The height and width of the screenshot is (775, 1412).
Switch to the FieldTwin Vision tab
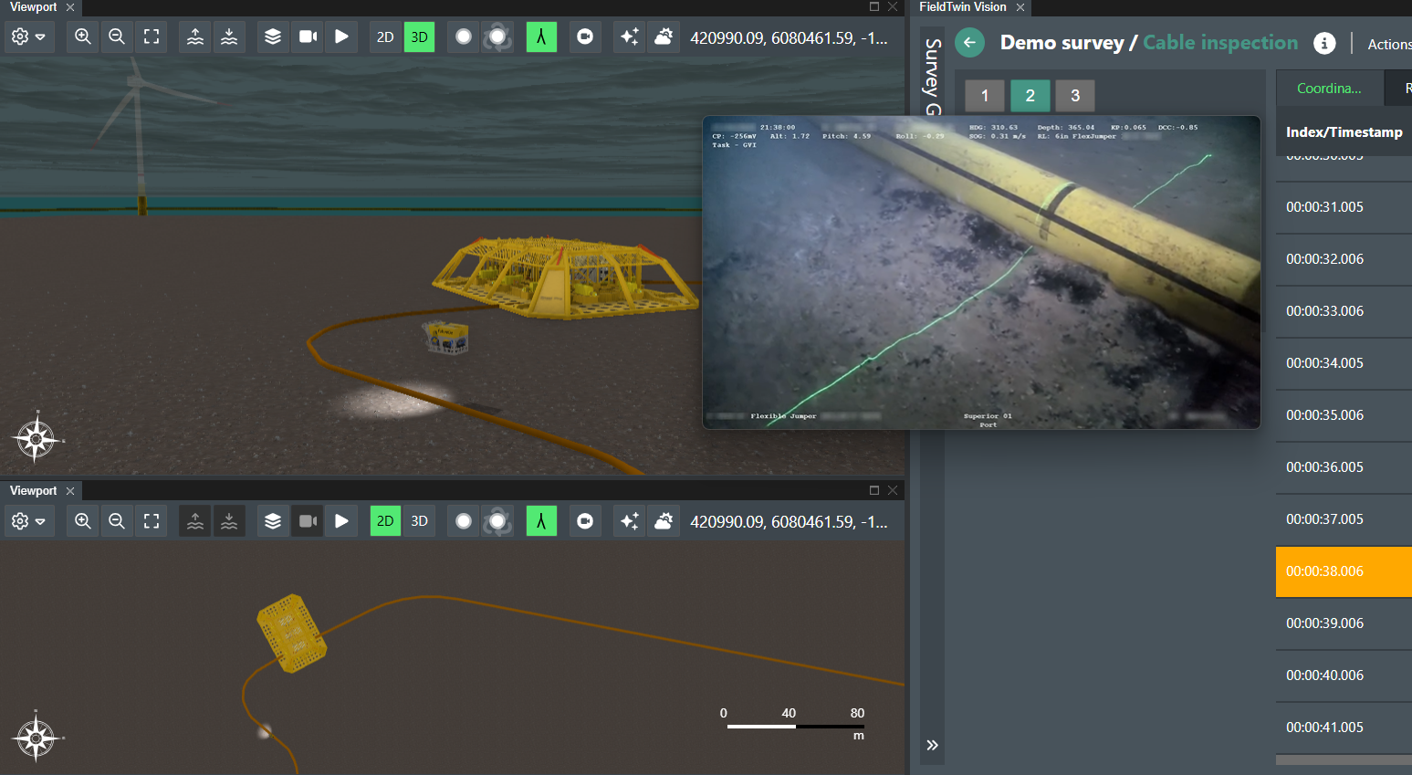click(963, 7)
